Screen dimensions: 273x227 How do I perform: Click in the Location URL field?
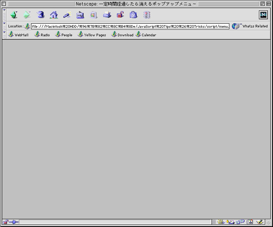pos(130,26)
